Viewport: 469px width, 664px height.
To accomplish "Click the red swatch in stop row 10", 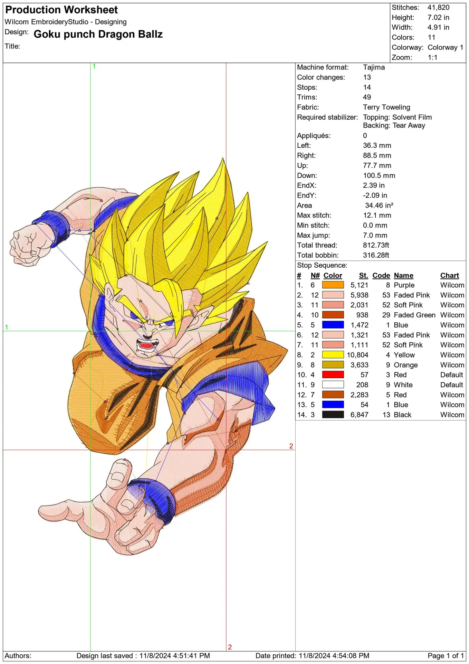I will point(333,375).
